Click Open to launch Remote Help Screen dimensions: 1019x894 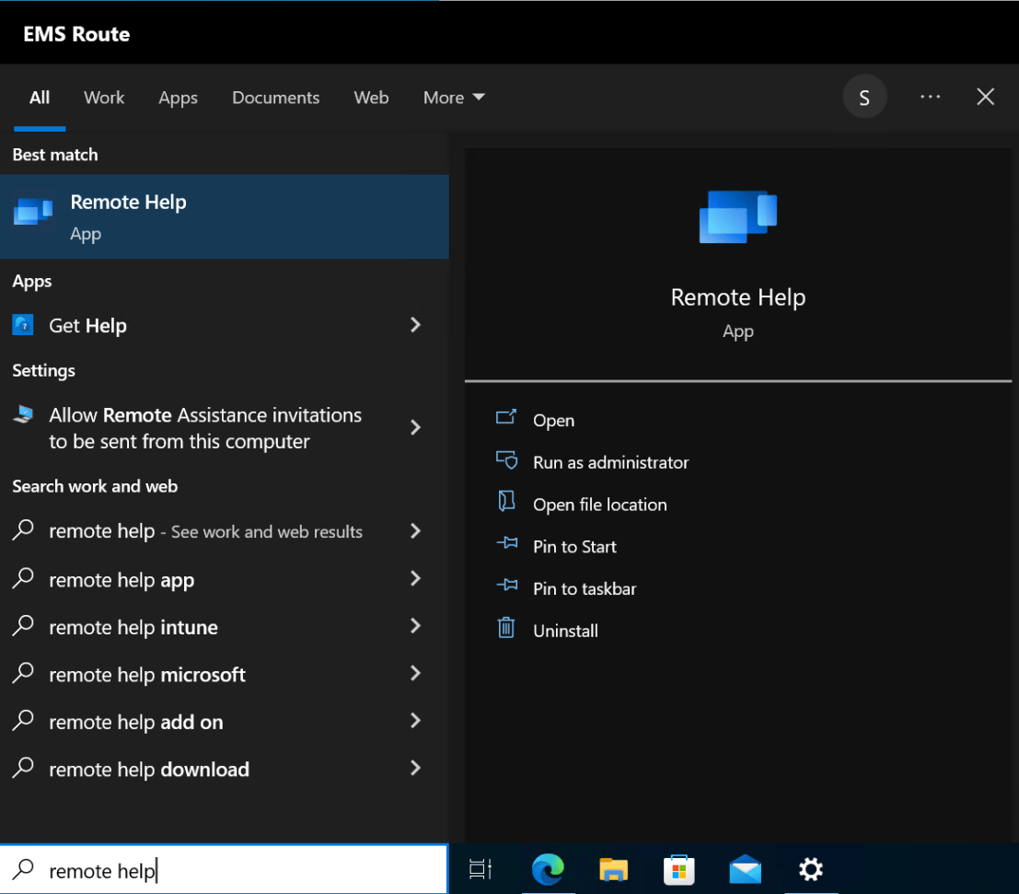tap(553, 420)
